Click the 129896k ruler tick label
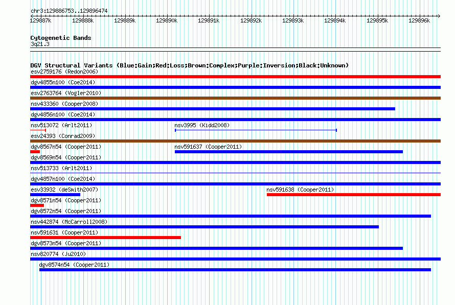Screen dimensions: 455x305 point(419,20)
